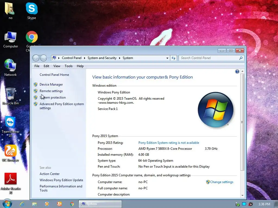Click the scrollbar down arrow
The width and height of the screenshot is (278, 208).
click(x=242, y=196)
